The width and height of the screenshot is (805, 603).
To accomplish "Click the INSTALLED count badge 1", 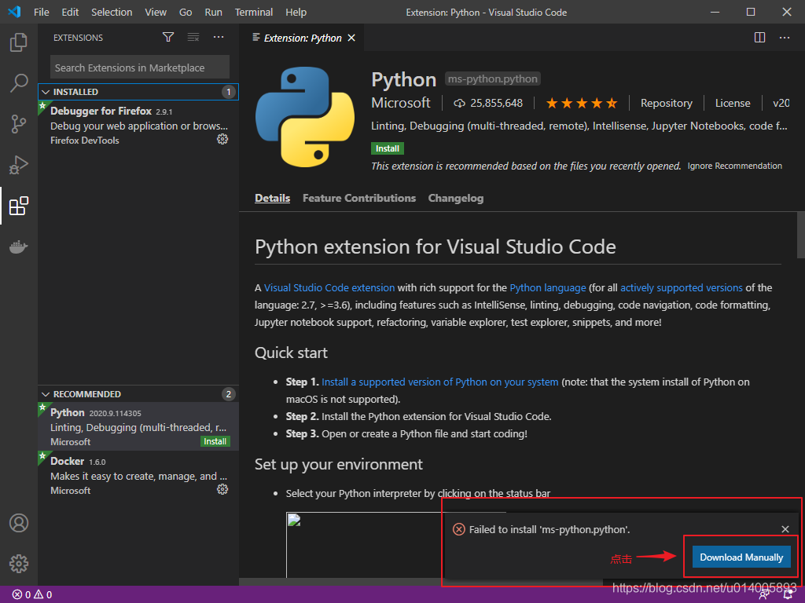I will (229, 92).
